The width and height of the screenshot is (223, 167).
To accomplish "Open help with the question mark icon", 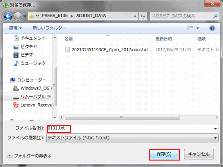I will (x=212, y=28).
